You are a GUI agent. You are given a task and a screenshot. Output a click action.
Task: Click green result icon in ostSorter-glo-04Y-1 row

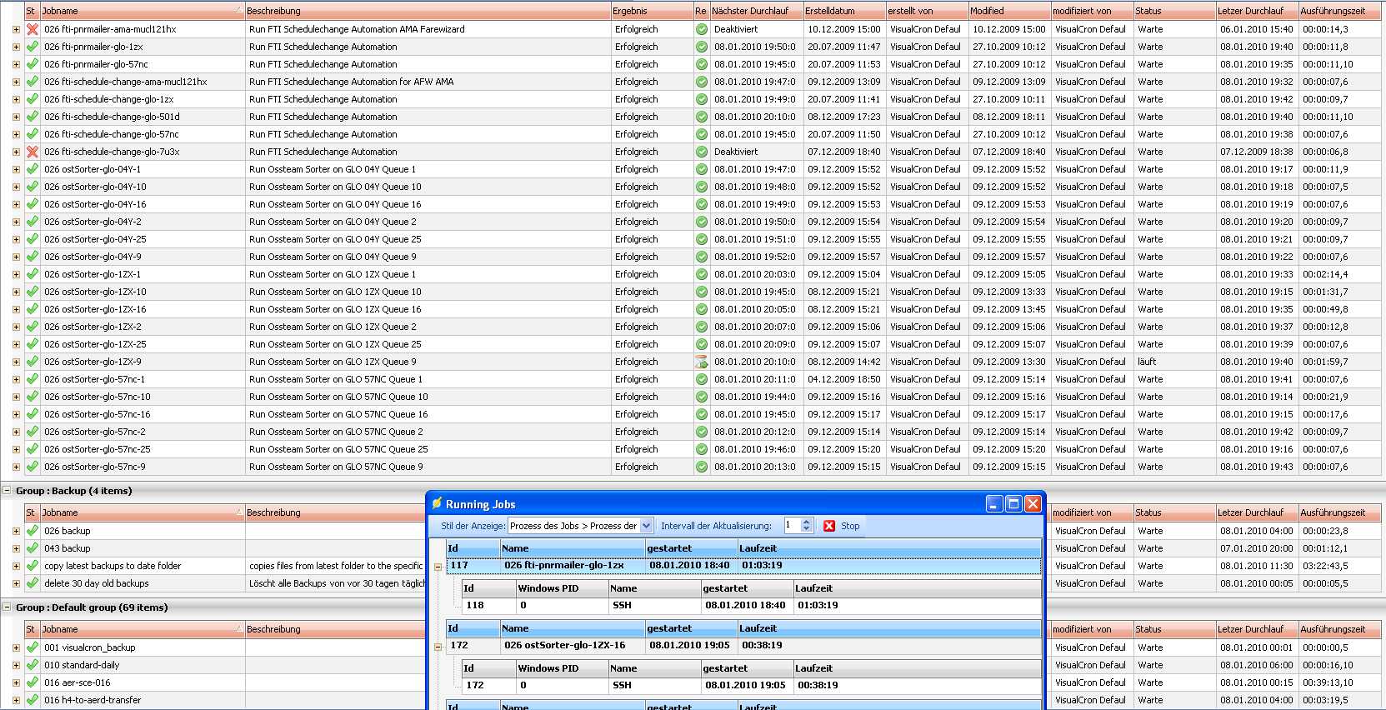point(702,169)
